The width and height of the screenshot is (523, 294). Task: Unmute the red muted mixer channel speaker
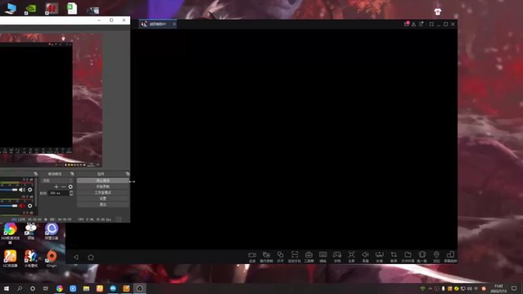(x=22, y=206)
